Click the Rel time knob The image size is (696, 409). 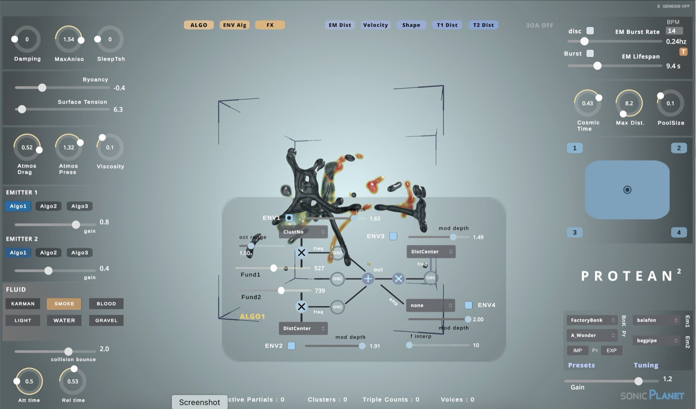tap(73, 382)
